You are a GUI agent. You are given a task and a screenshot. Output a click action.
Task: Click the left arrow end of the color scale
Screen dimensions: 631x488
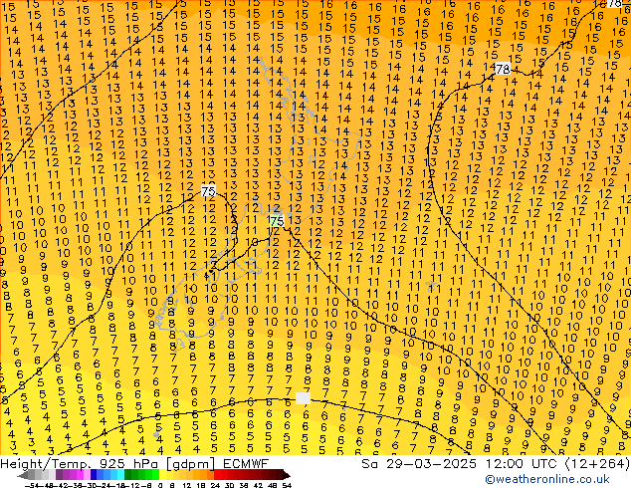(x=23, y=475)
